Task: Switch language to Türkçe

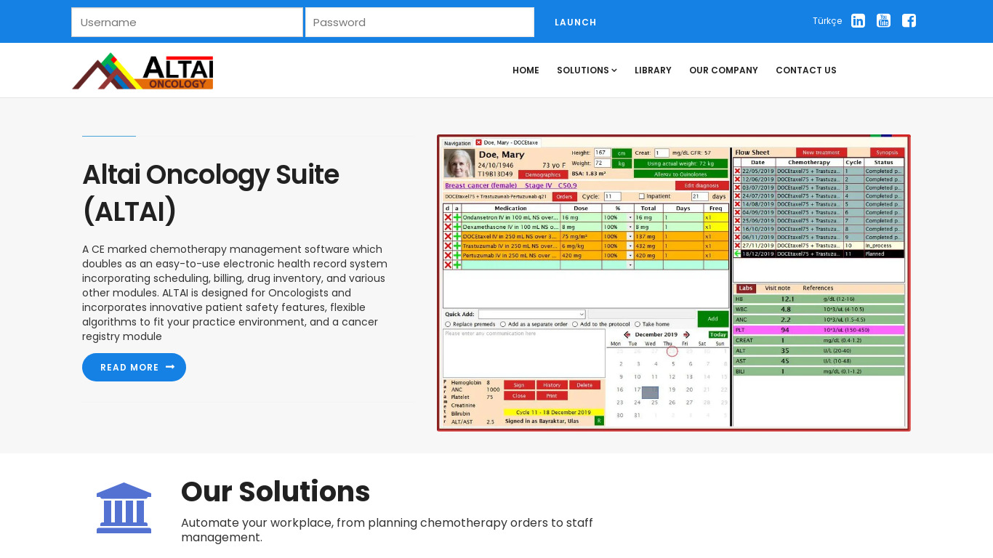Action: [x=827, y=21]
